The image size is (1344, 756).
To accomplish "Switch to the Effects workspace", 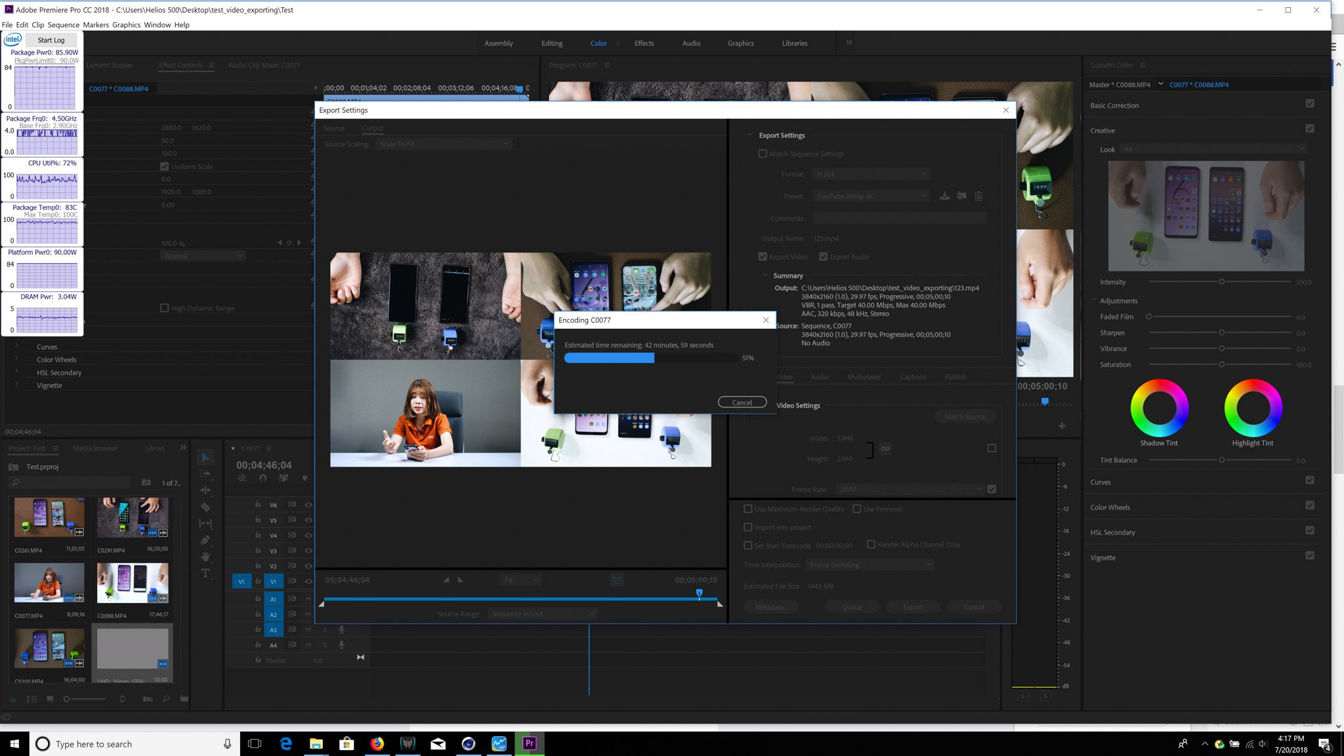I will click(644, 43).
